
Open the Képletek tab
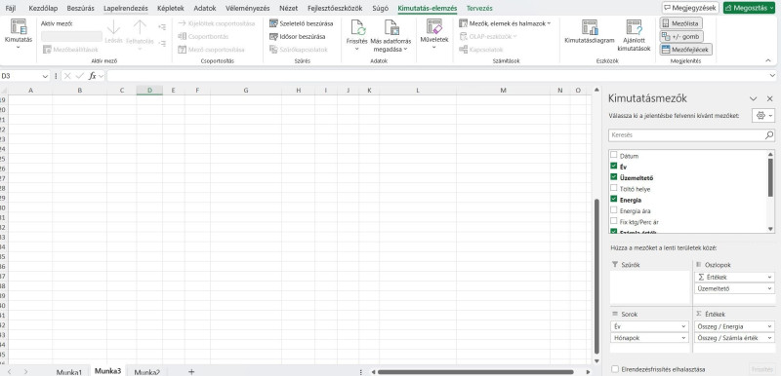[x=170, y=9]
